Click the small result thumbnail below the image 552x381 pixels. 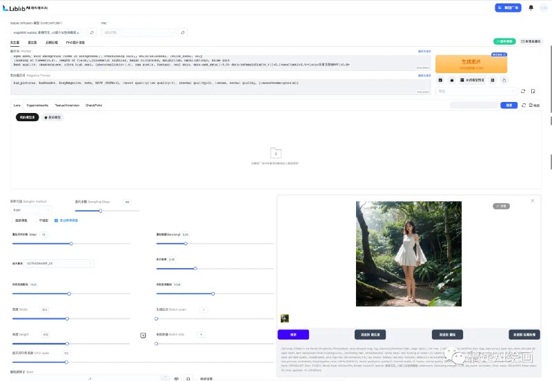click(x=284, y=318)
